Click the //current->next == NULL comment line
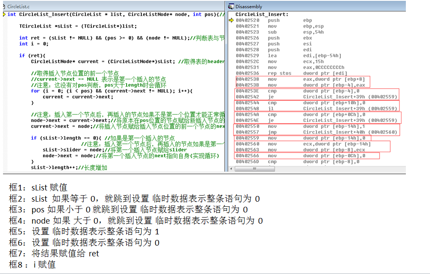The height and width of the screenshot is (274, 430). (98, 79)
